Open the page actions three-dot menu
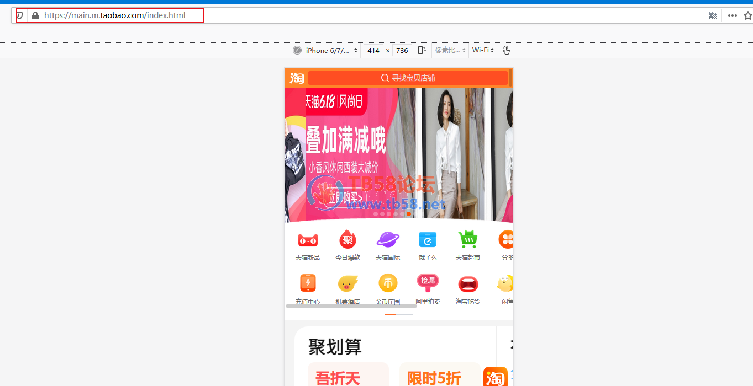This screenshot has width=753, height=386. pos(733,15)
